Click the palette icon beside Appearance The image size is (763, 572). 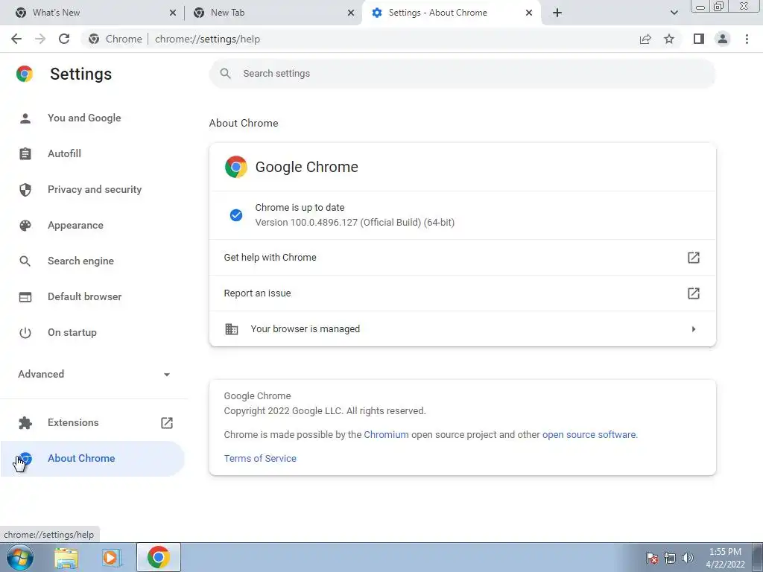pos(25,225)
